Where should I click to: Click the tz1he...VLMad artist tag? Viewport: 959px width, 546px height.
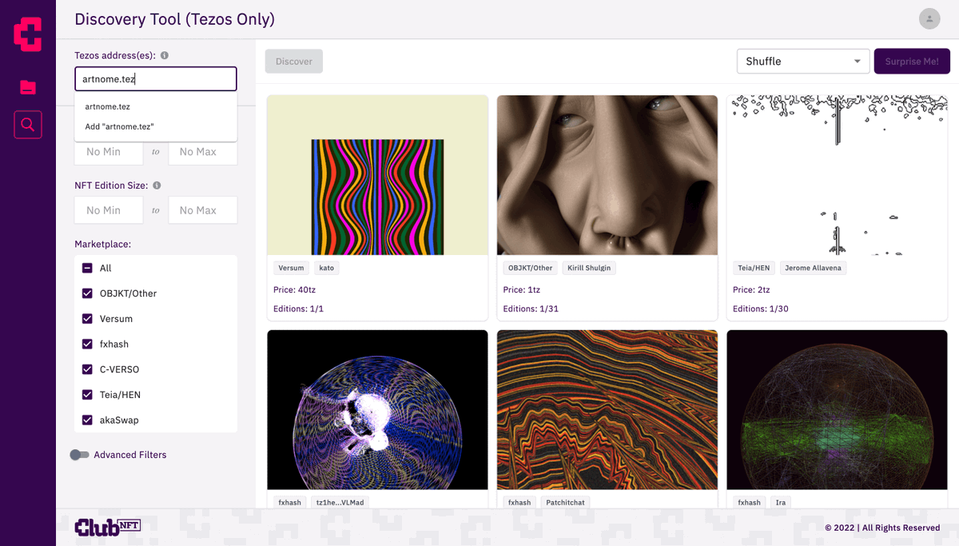point(340,503)
